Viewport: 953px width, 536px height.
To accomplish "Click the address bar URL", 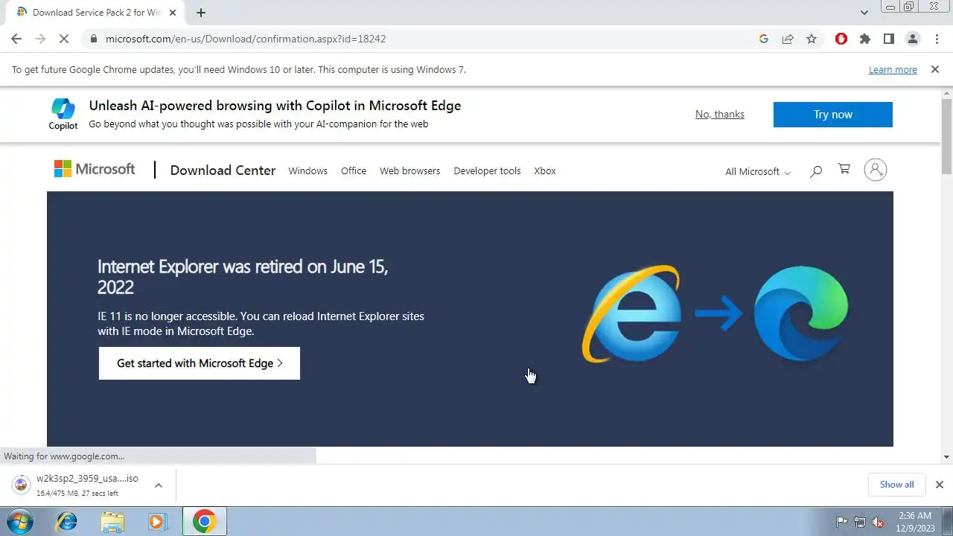I will tap(246, 39).
